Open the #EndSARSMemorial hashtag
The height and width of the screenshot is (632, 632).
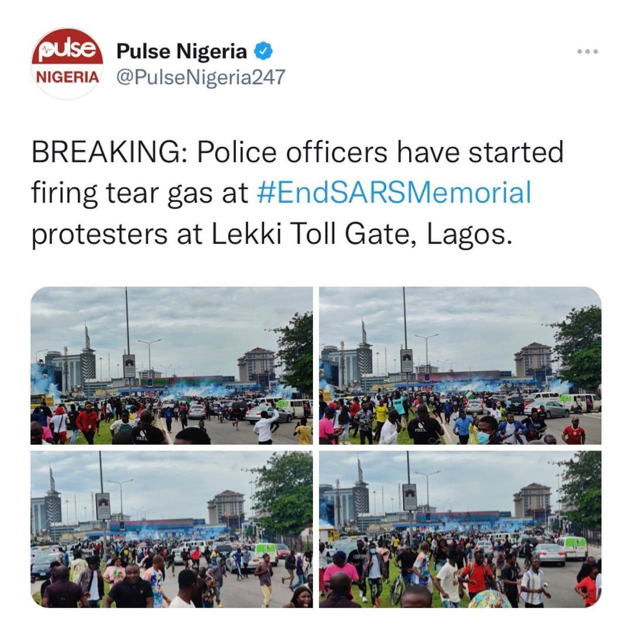394,193
